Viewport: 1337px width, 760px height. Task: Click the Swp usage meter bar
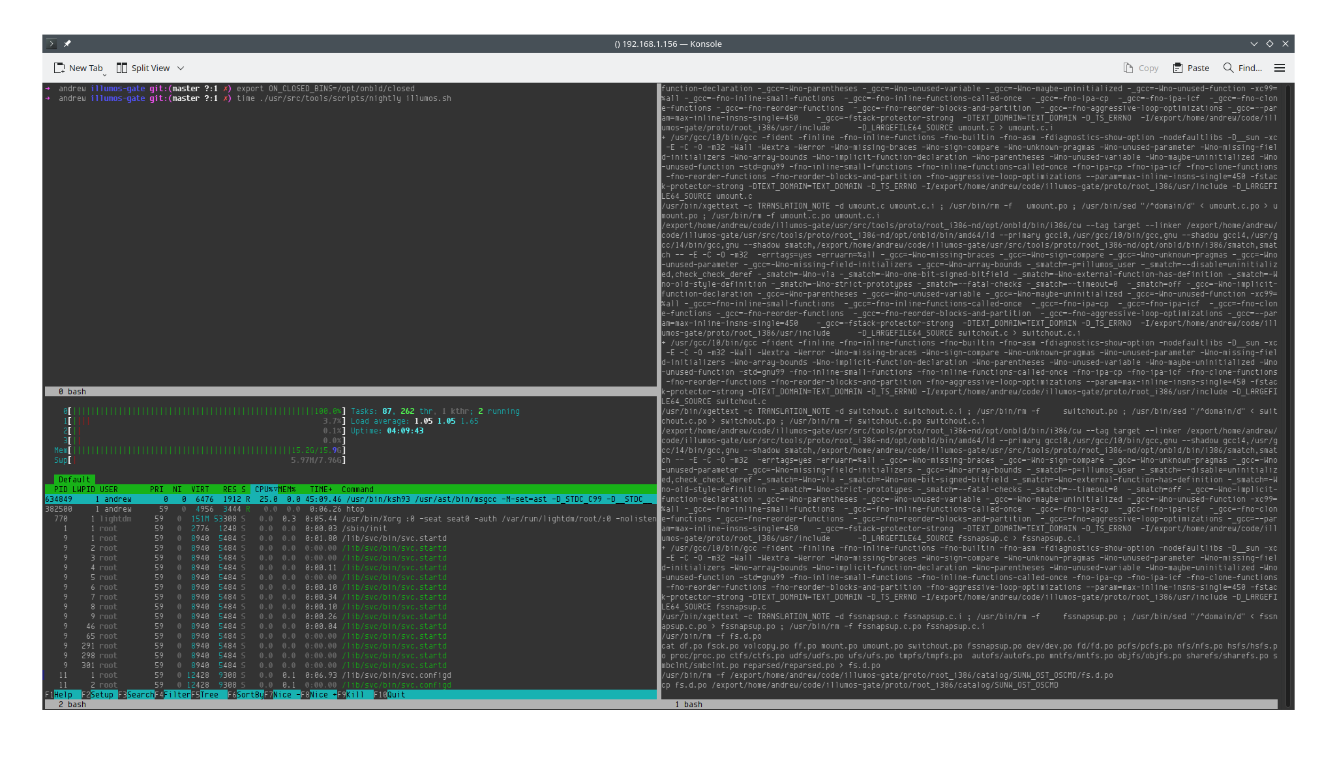click(200, 460)
